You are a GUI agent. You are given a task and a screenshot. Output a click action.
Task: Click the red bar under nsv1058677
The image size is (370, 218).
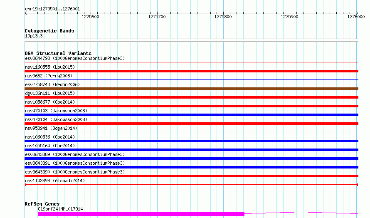coord(191,106)
